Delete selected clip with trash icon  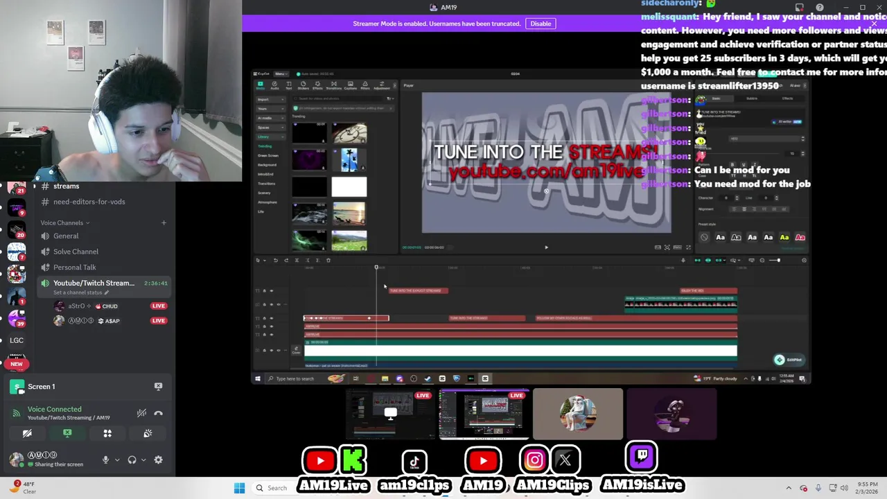coord(328,260)
